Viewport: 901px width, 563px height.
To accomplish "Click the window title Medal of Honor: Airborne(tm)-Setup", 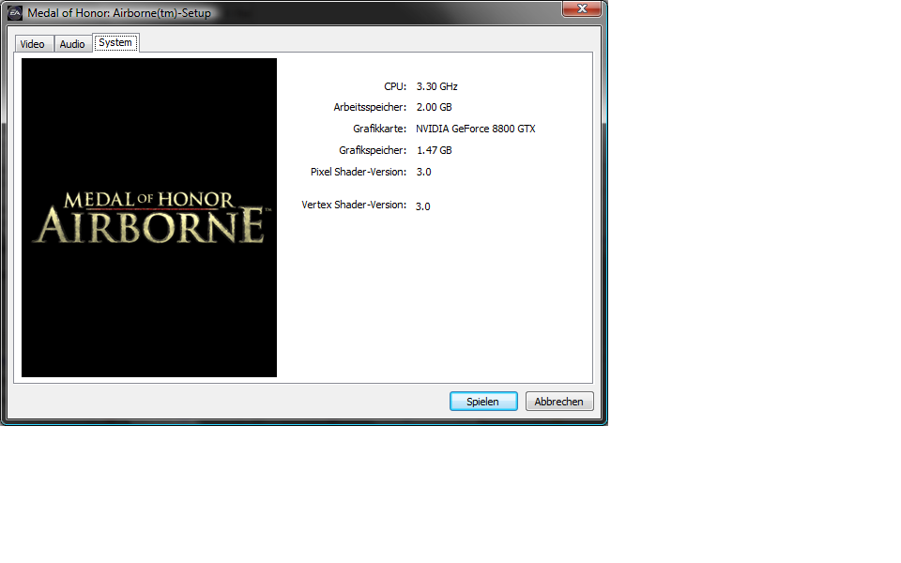I will pyautogui.click(x=119, y=12).
